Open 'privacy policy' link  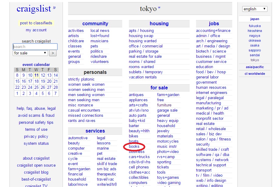coord(36,137)
